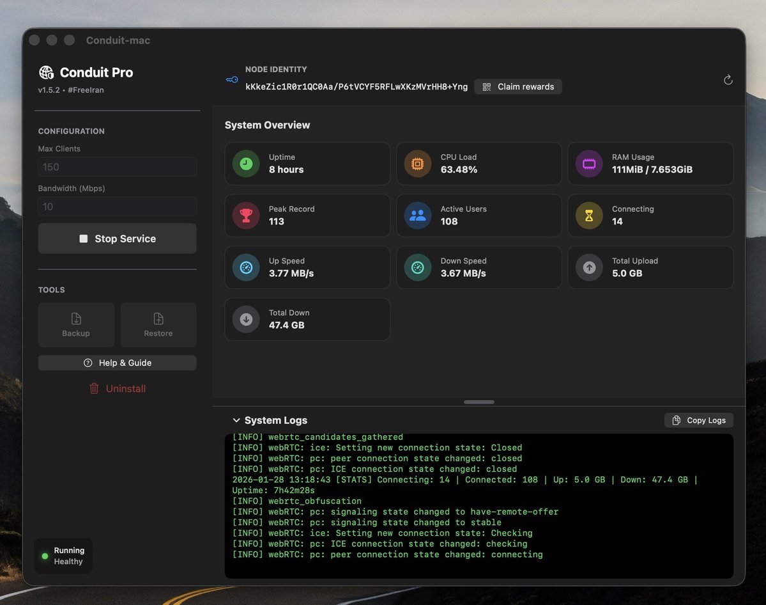Click the Connecting value 14
The image size is (766, 605).
coord(618,221)
